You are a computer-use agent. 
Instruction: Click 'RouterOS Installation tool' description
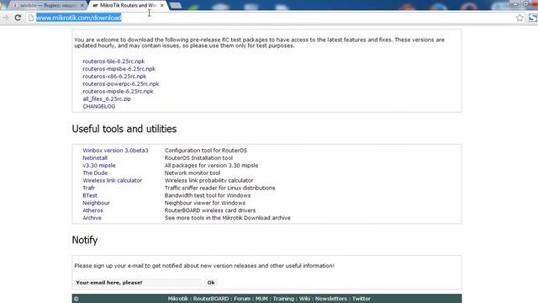198,158
